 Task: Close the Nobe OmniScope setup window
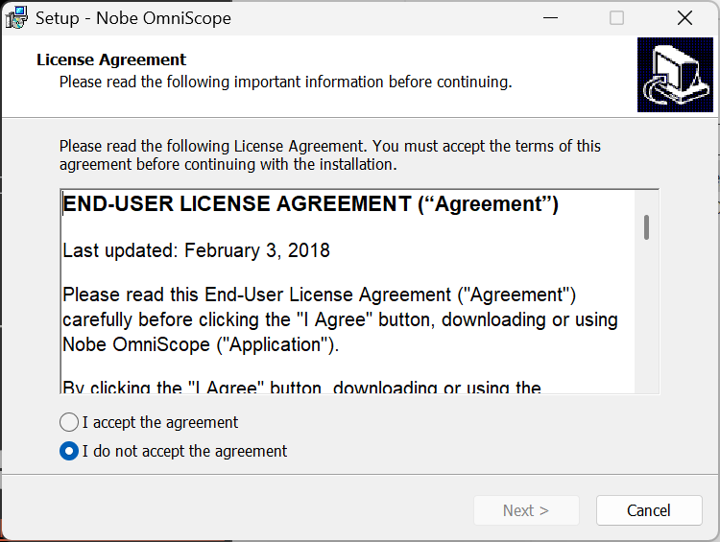click(x=684, y=18)
